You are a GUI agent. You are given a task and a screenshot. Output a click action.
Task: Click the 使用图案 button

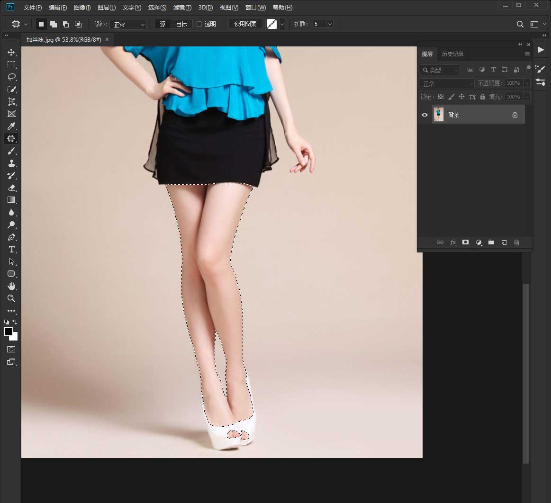pos(245,24)
